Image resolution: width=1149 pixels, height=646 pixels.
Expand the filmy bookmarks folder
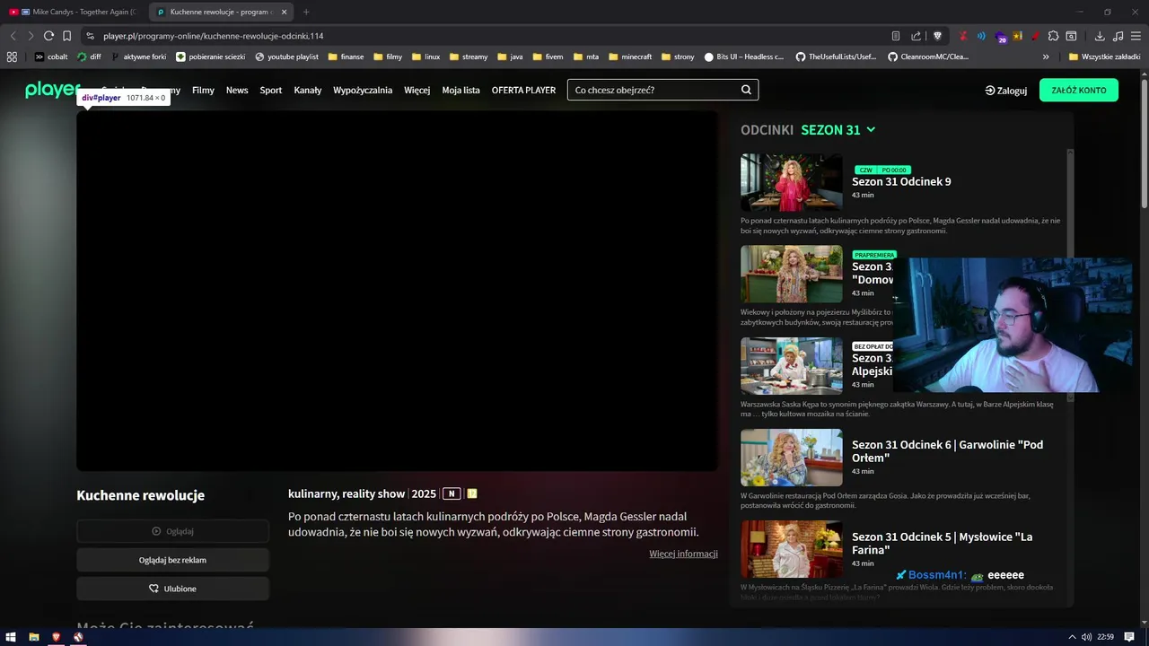click(x=389, y=57)
